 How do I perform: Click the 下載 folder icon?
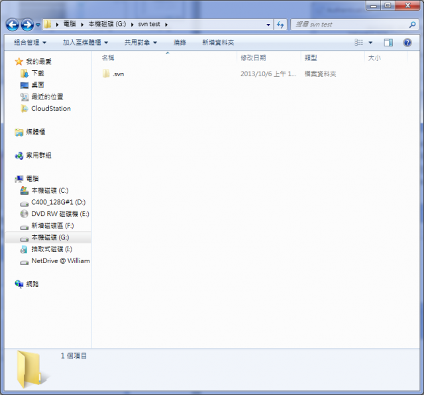pos(25,74)
